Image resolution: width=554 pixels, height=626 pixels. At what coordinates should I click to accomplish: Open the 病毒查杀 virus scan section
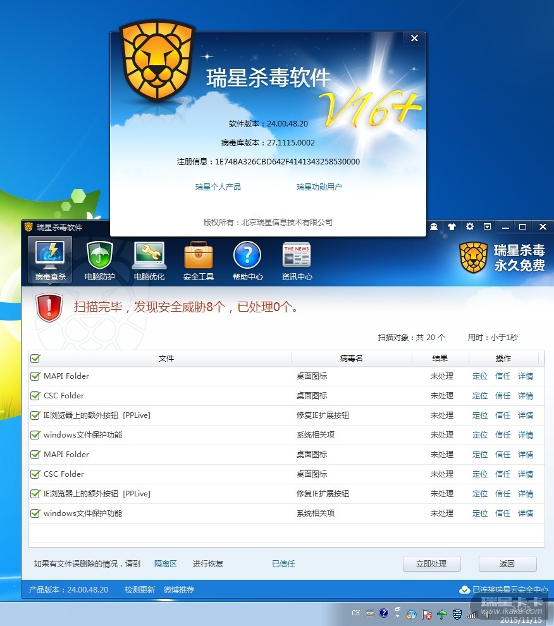coord(50,259)
